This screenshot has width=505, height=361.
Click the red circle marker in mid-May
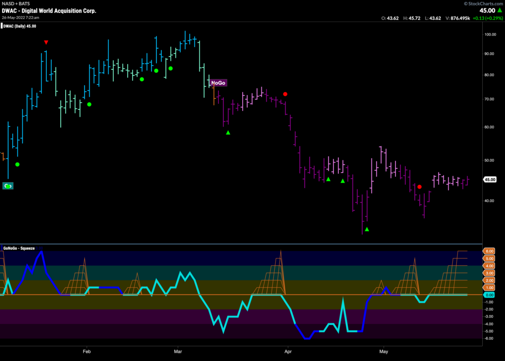pyautogui.click(x=419, y=187)
